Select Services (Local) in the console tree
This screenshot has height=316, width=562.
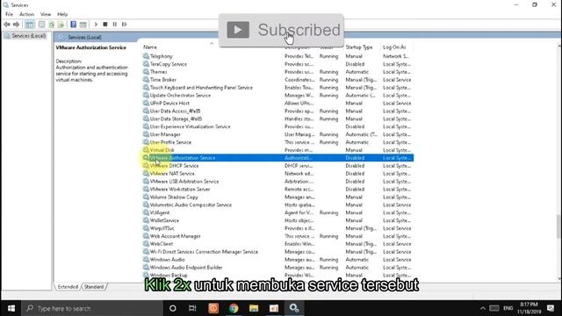28,36
